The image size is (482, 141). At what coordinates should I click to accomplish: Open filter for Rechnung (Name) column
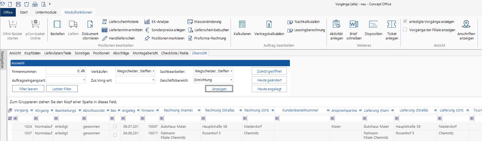(x=162, y=118)
